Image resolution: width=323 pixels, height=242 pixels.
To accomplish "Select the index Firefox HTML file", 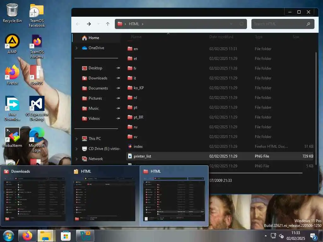I will 220,146.
